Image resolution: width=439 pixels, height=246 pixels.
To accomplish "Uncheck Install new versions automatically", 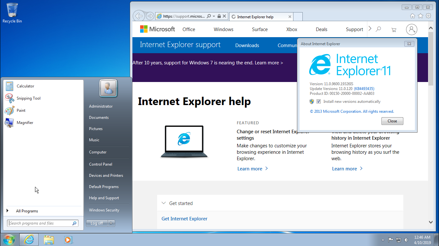I will coord(318,102).
